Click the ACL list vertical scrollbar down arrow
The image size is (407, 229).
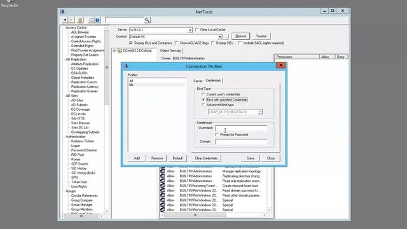pos(270,210)
